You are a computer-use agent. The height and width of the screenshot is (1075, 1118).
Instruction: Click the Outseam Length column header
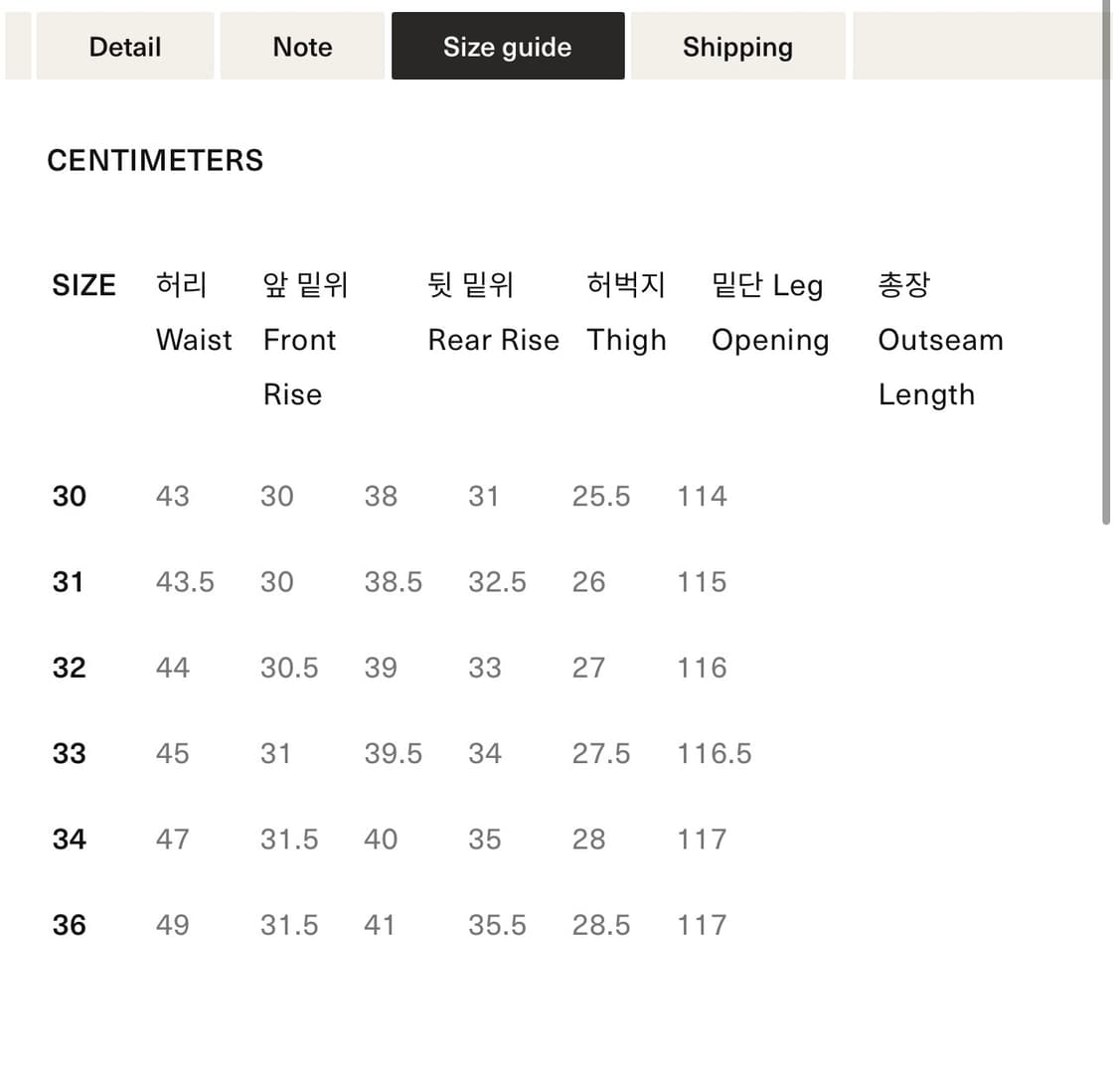tap(940, 340)
